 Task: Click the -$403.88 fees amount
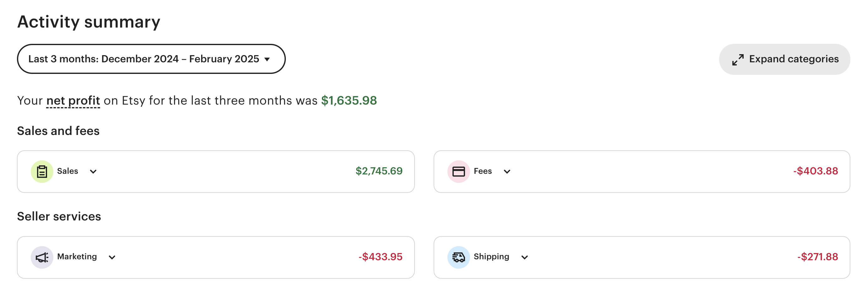pyautogui.click(x=815, y=171)
